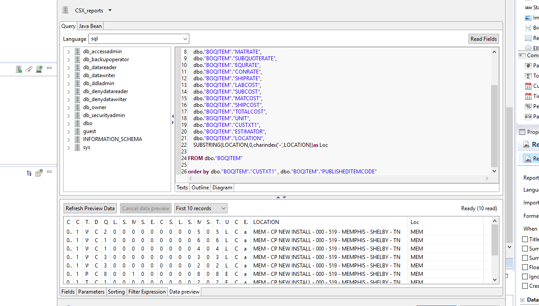The width and height of the screenshot is (539, 306).
Task: Click the computer-with-plus server icon in left panel
Action: [39, 69]
